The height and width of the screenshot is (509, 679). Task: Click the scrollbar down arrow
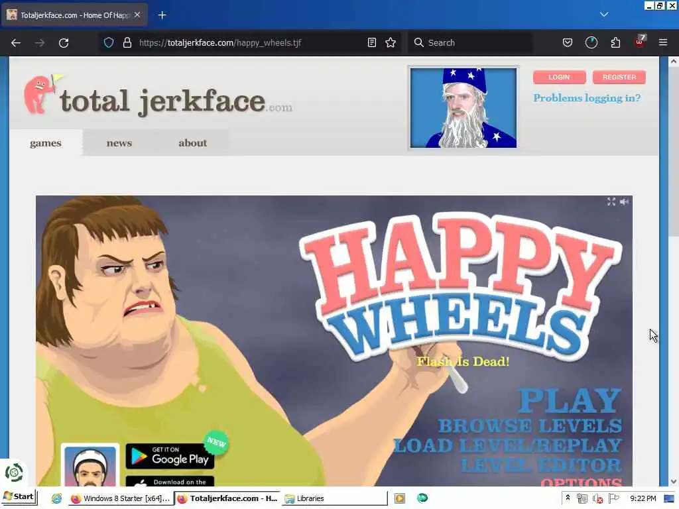click(x=674, y=481)
